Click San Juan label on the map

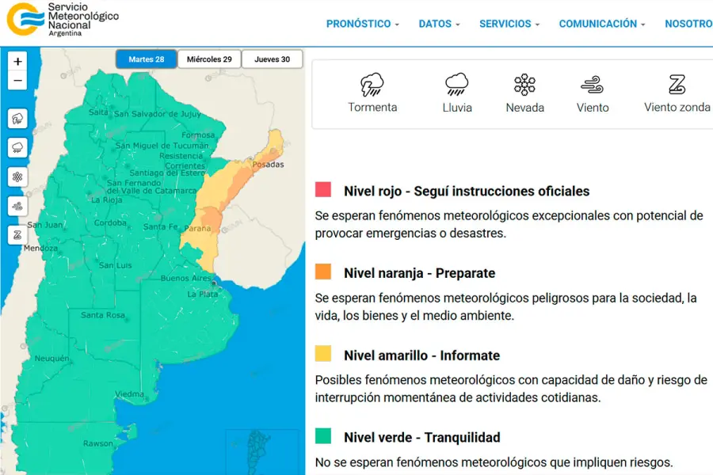[45, 225]
